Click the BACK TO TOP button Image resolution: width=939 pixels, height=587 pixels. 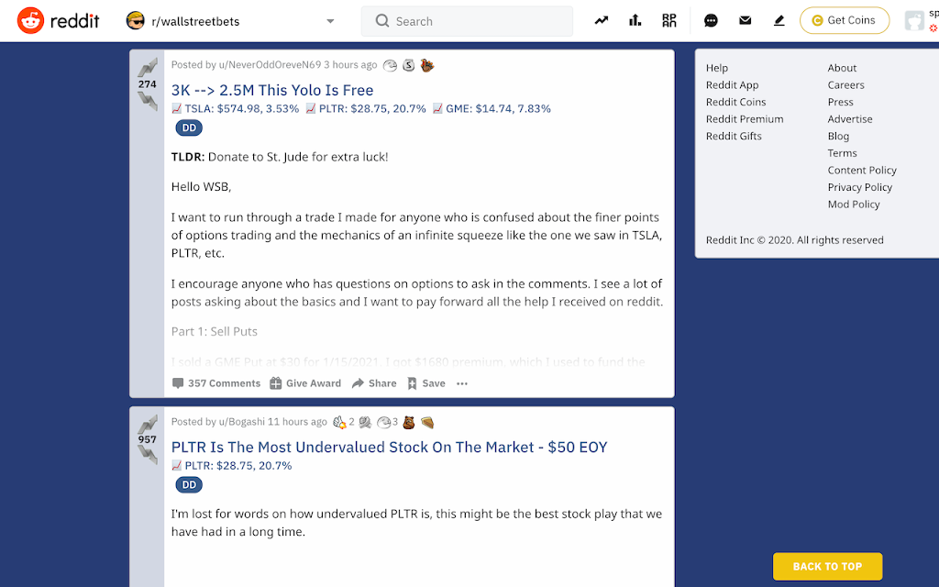pyautogui.click(x=827, y=567)
